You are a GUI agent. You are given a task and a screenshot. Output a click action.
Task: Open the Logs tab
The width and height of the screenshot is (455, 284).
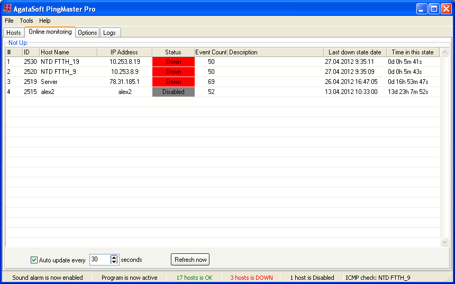point(110,32)
